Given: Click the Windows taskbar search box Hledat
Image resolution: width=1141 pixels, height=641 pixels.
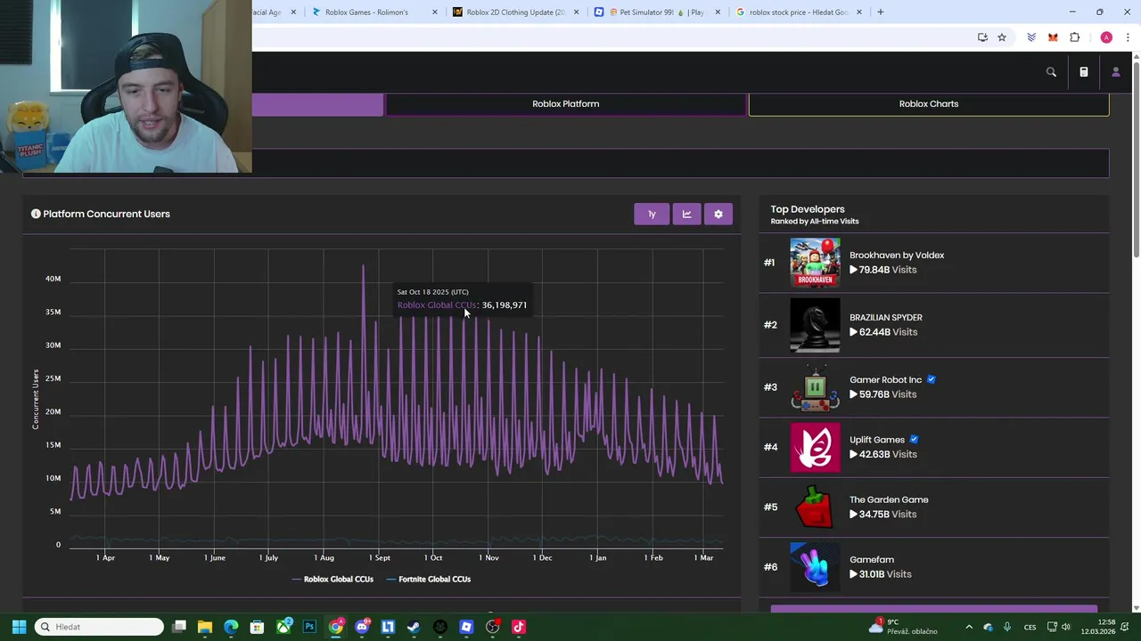Looking at the screenshot, I should (100, 627).
